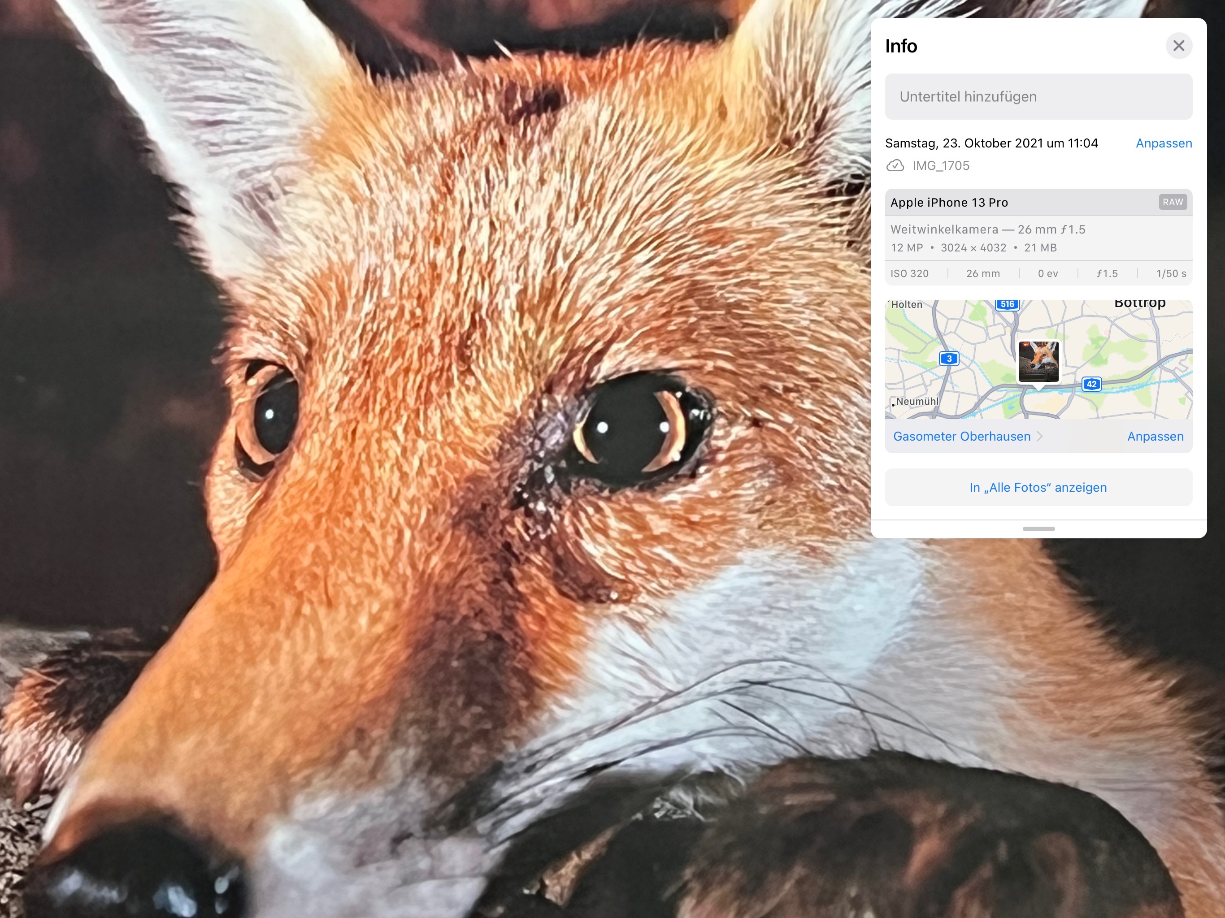The image size is (1225, 918).
Task: Open the Gasometer Oberhausen location link
Action: click(x=961, y=436)
